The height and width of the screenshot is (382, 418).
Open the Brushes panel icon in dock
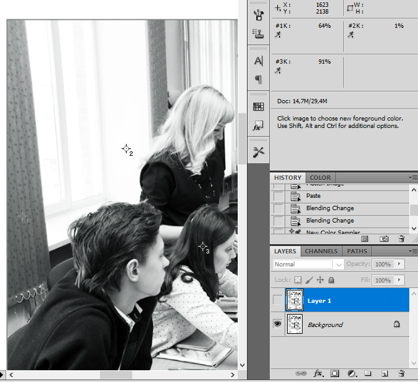(x=258, y=15)
